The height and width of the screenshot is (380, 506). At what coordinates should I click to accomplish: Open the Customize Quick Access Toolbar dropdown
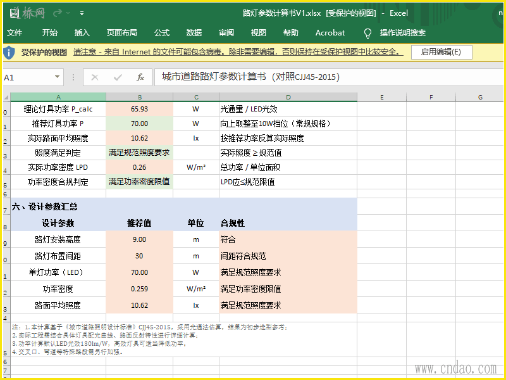[x=82, y=13]
